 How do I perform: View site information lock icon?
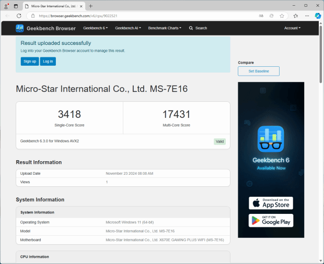click(x=33, y=16)
